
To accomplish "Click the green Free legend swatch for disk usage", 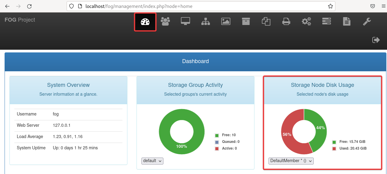I will (x=334, y=142).
